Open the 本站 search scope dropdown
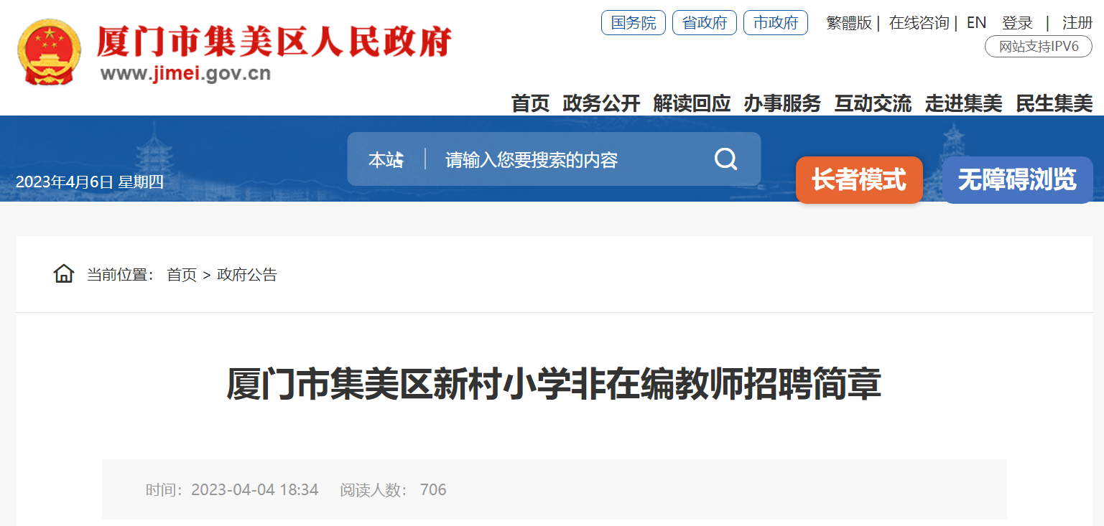This screenshot has height=526, width=1104. (x=386, y=160)
